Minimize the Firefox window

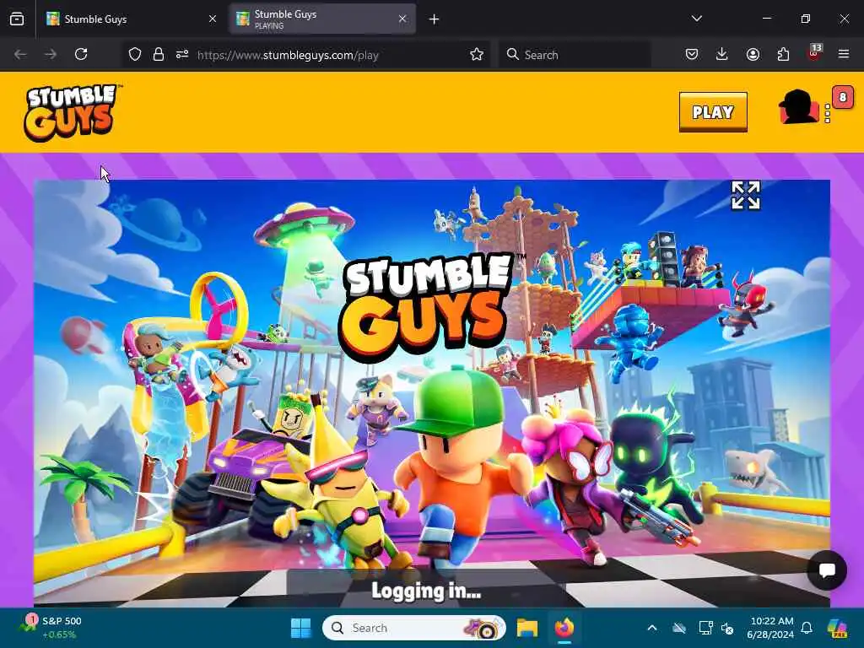pyautogui.click(x=767, y=19)
